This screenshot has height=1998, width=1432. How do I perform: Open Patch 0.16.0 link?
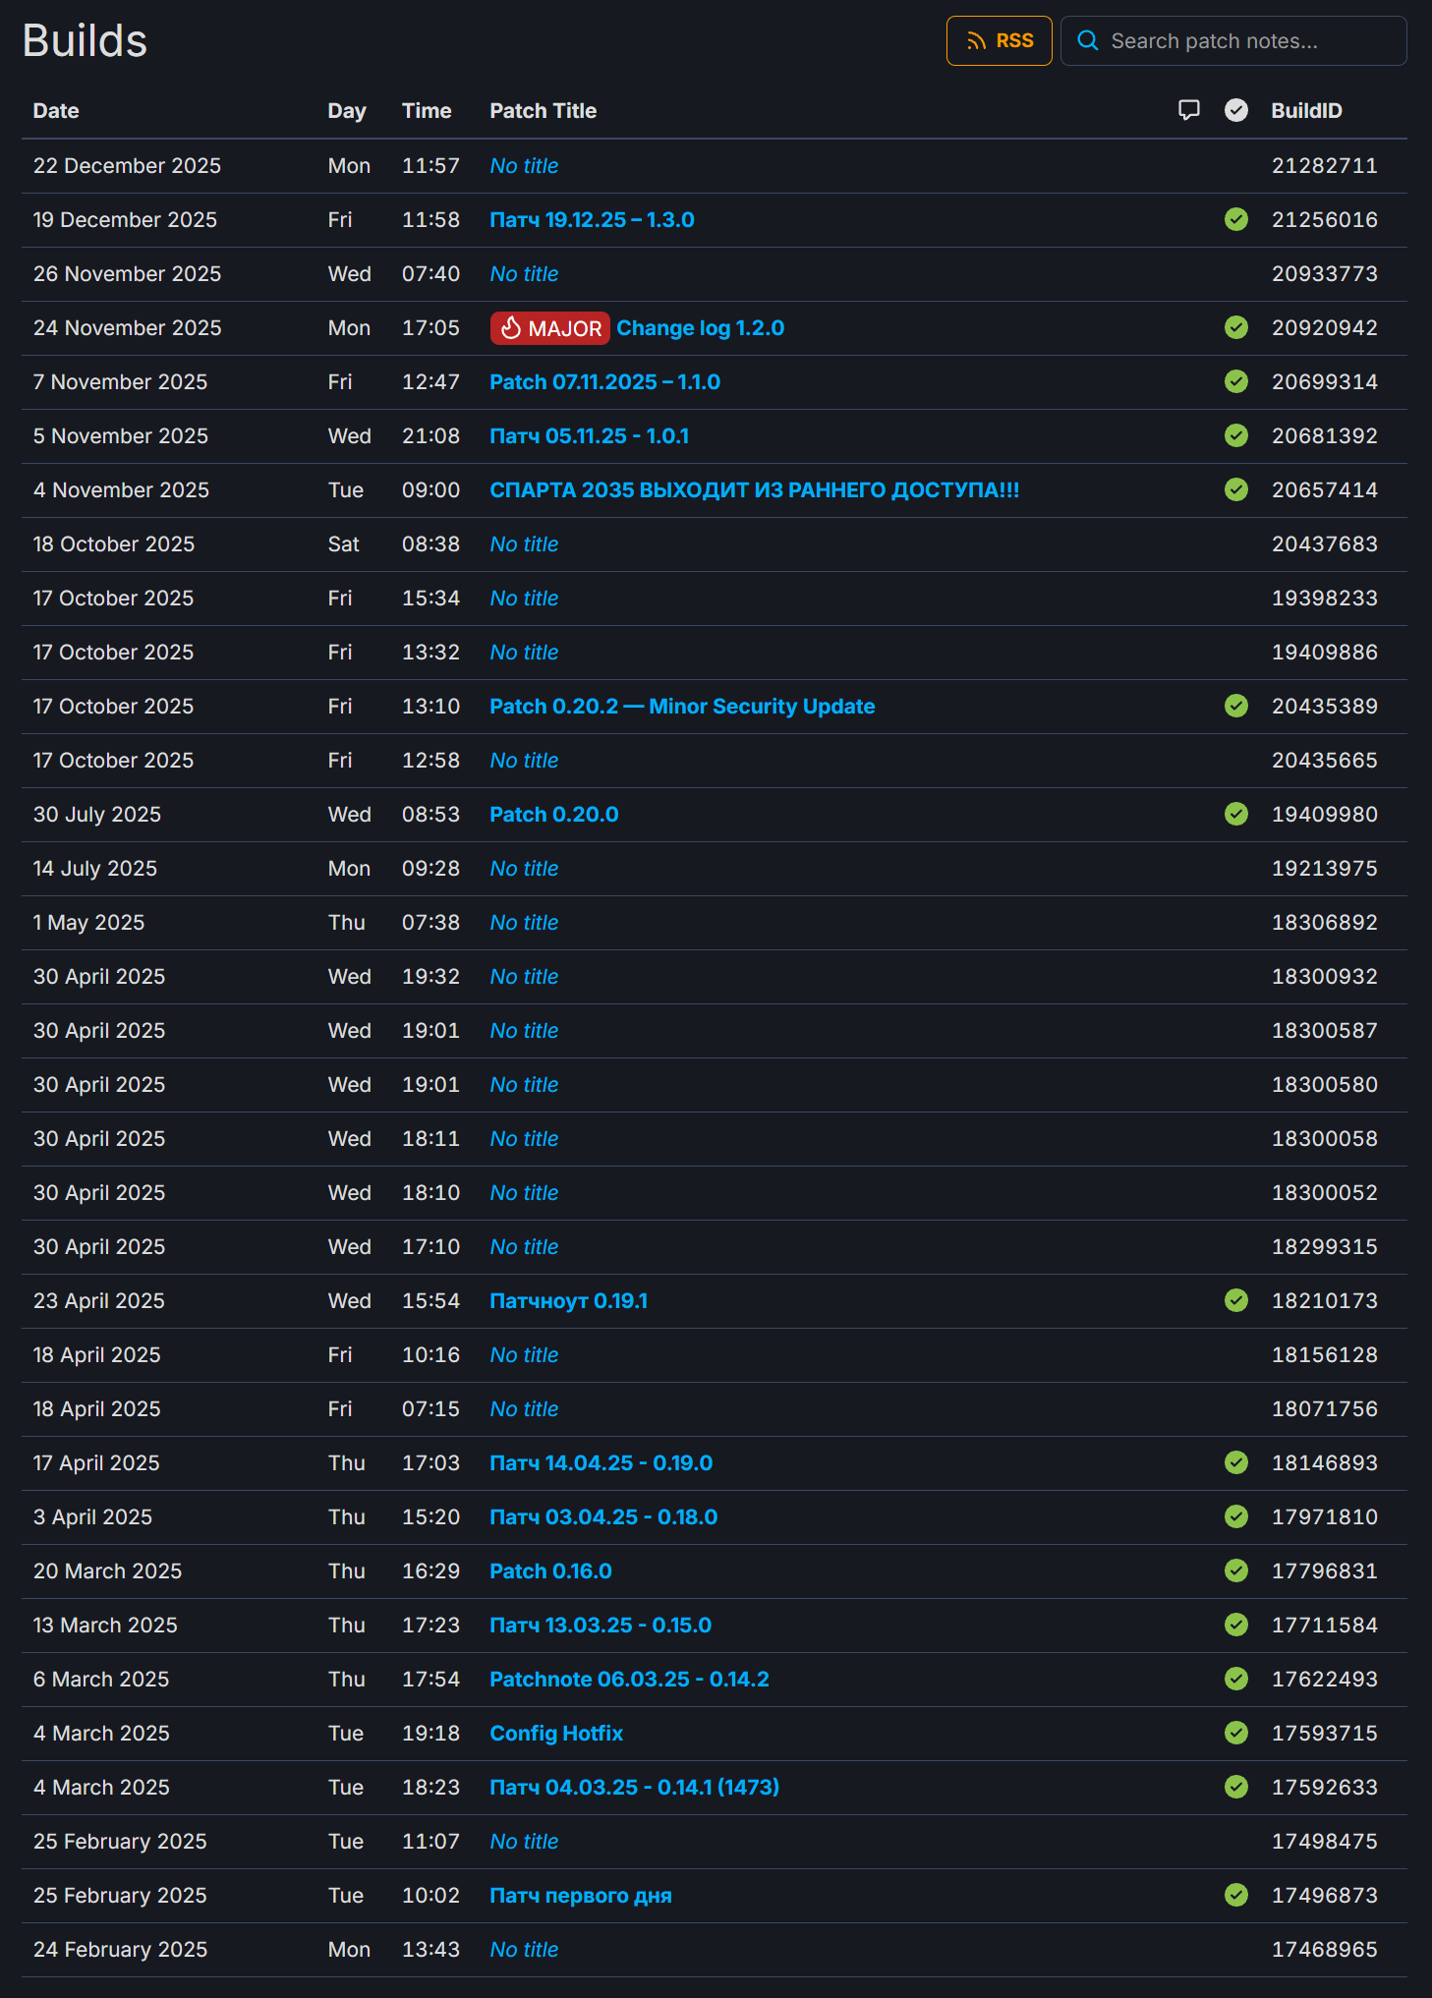coord(550,1571)
